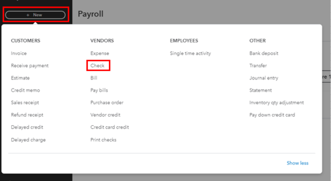
Task: Select Bill under Vendors
Action: 94,78
